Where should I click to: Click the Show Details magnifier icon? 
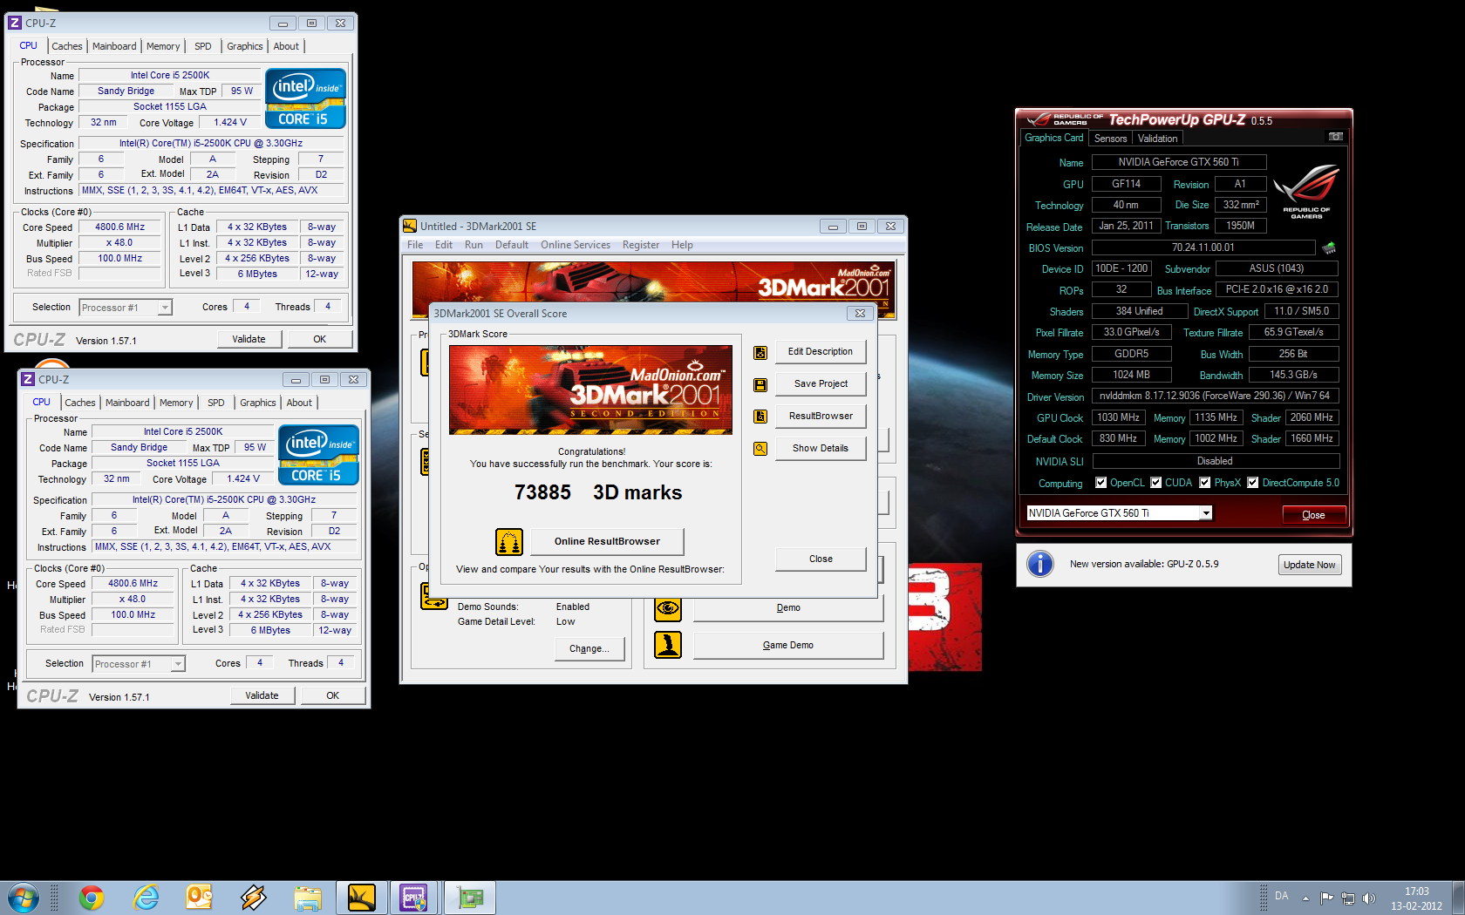[760, 449]
